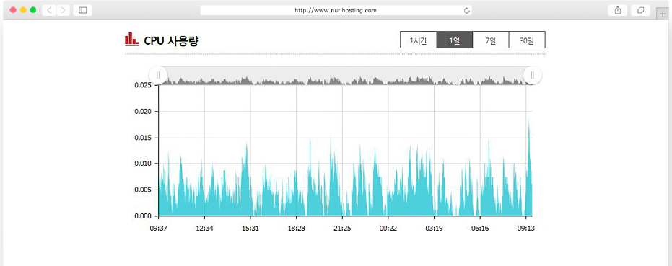Screen dimensions: 672x266
Task: Switch to the 7일 range tab
Action: 491,40
